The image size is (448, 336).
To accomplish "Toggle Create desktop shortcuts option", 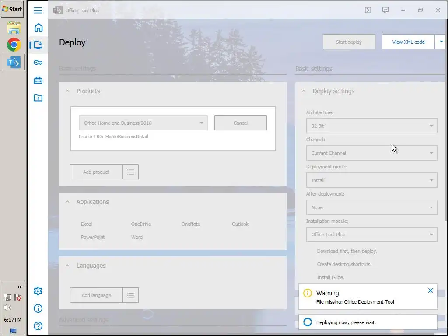I will tap(344, 264).
